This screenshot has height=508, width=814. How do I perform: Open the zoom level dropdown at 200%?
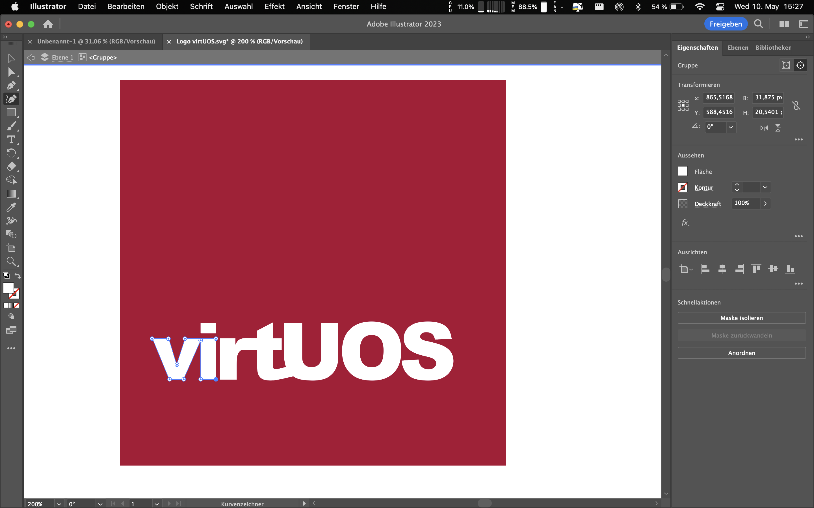coord(59,504)
